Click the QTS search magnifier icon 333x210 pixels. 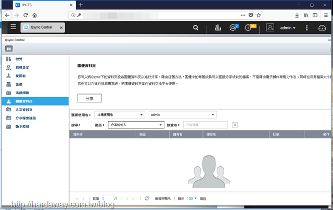196,28
